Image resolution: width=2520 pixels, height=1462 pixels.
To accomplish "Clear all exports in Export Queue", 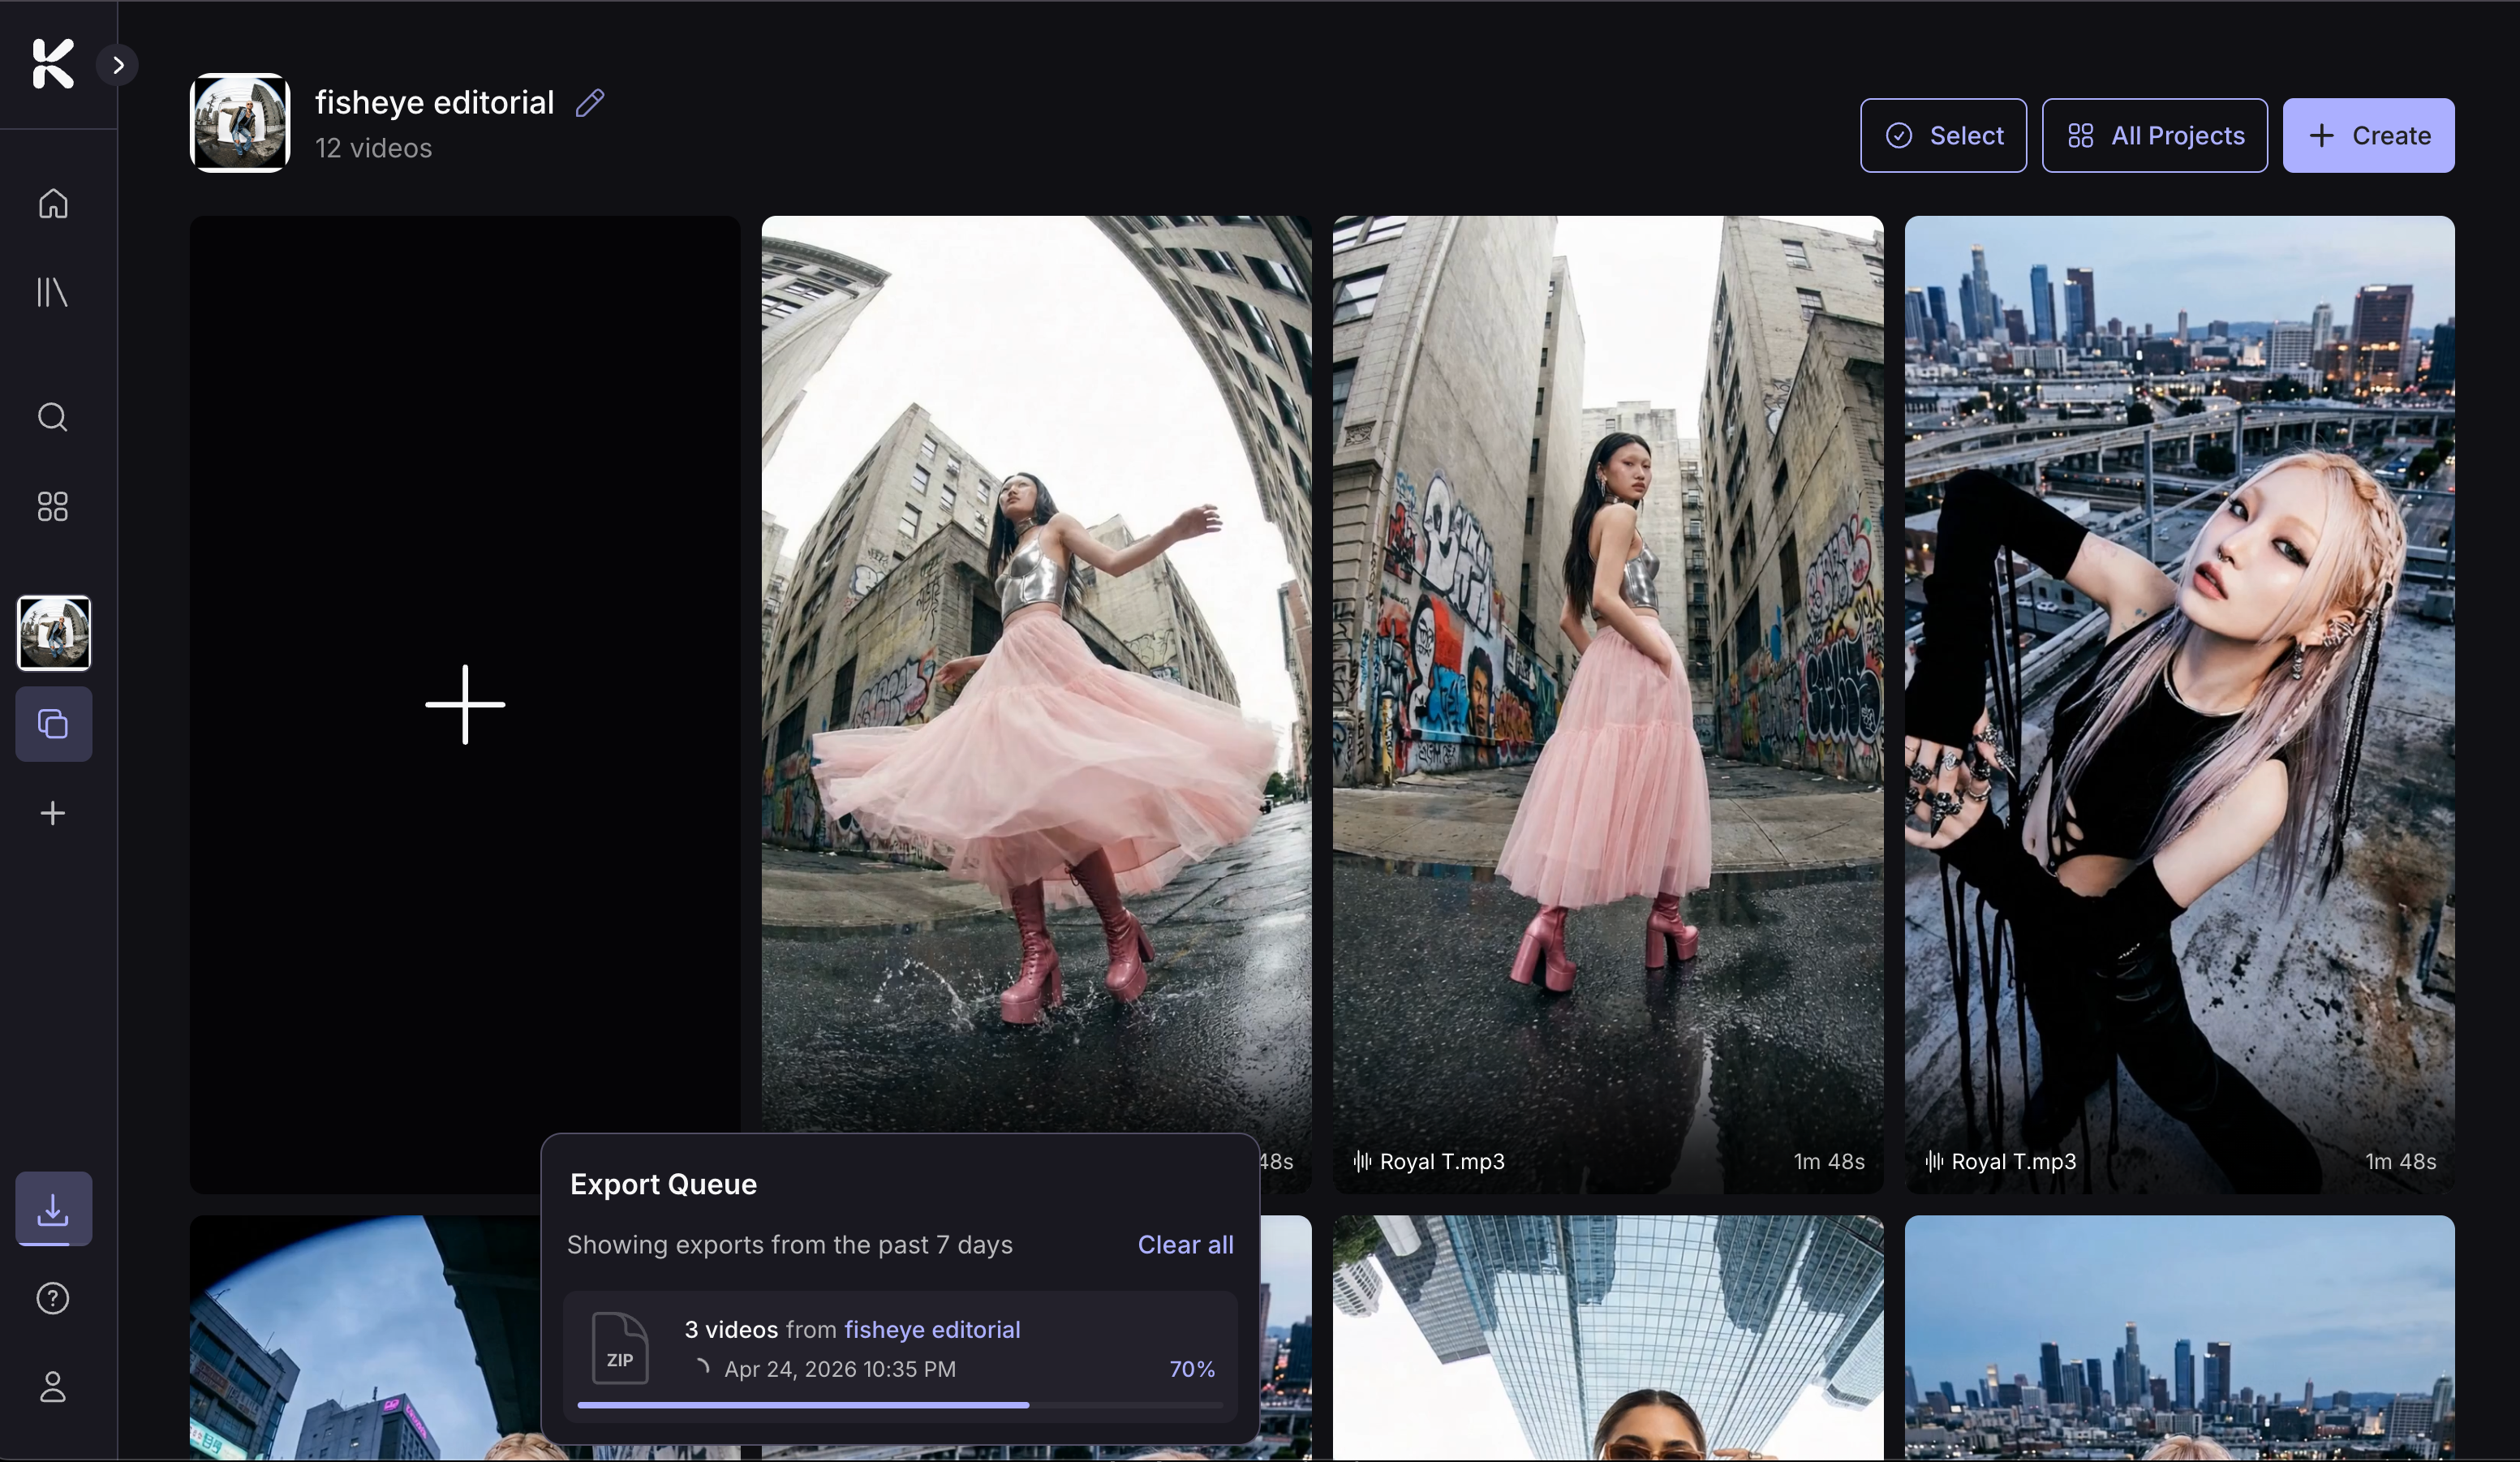I will coord(1185,1245).
